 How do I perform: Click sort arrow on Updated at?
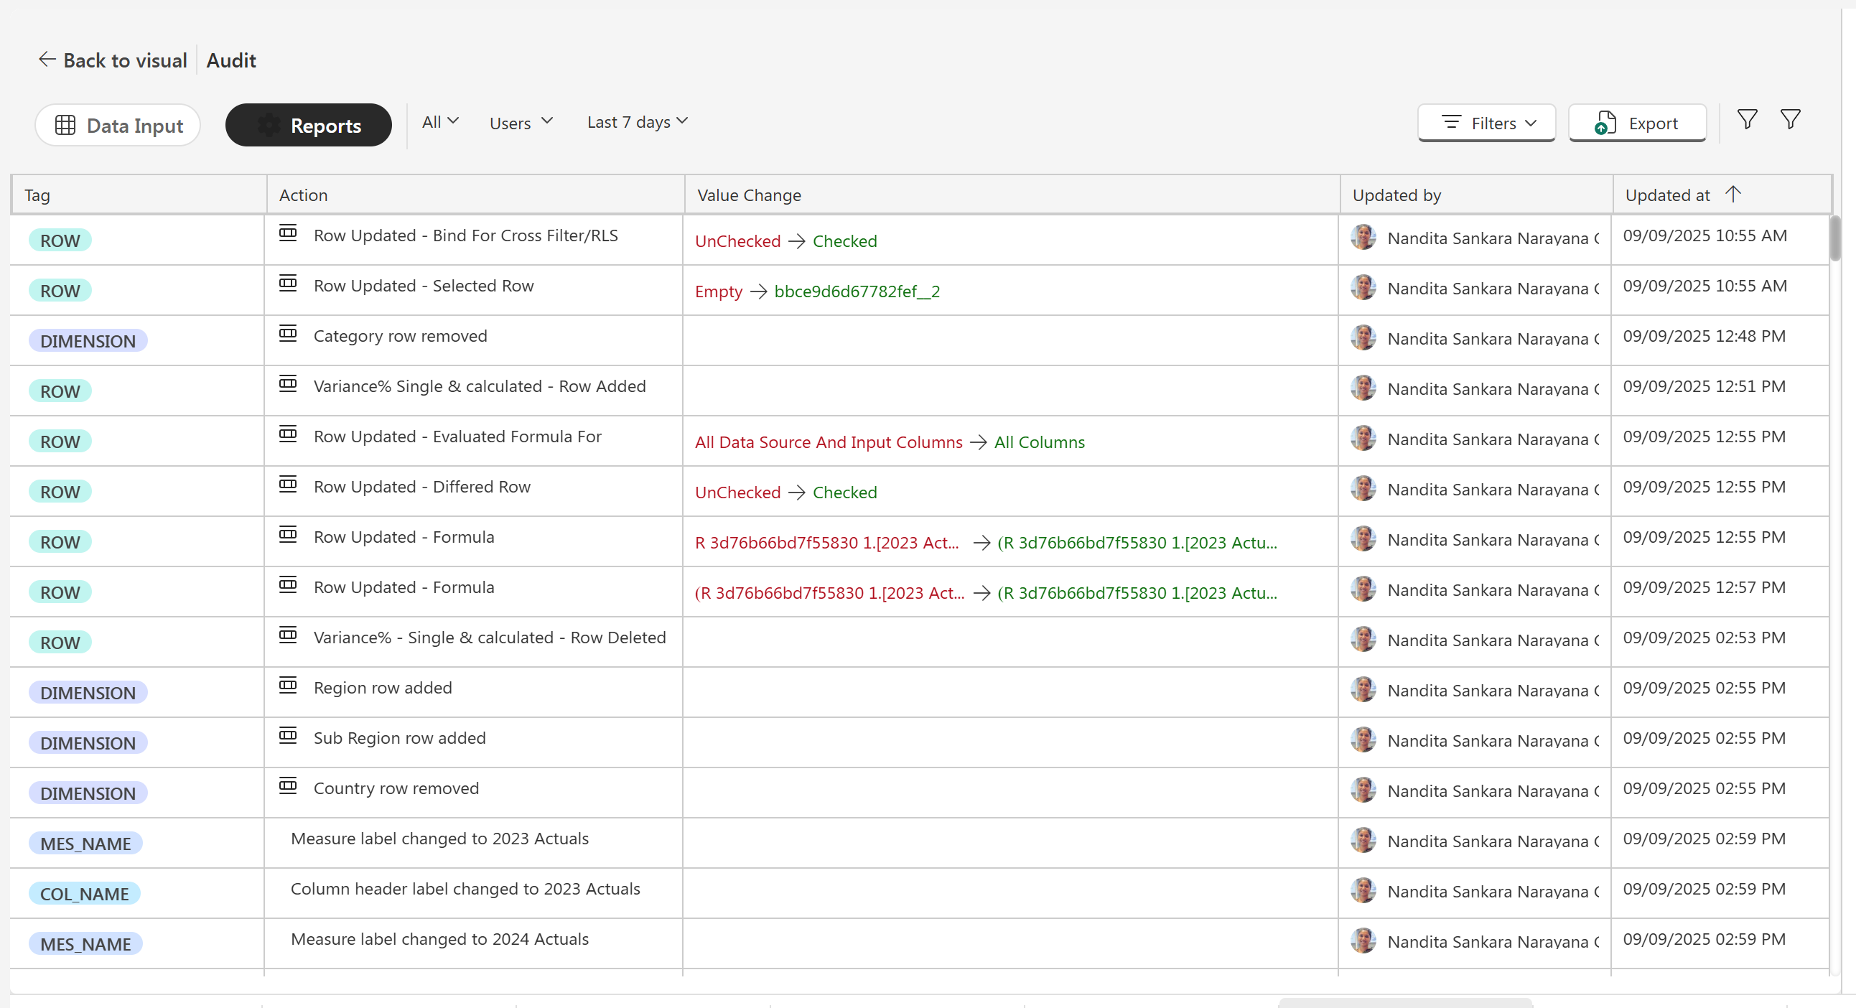pyautogui.click(x=1733, y=195)
